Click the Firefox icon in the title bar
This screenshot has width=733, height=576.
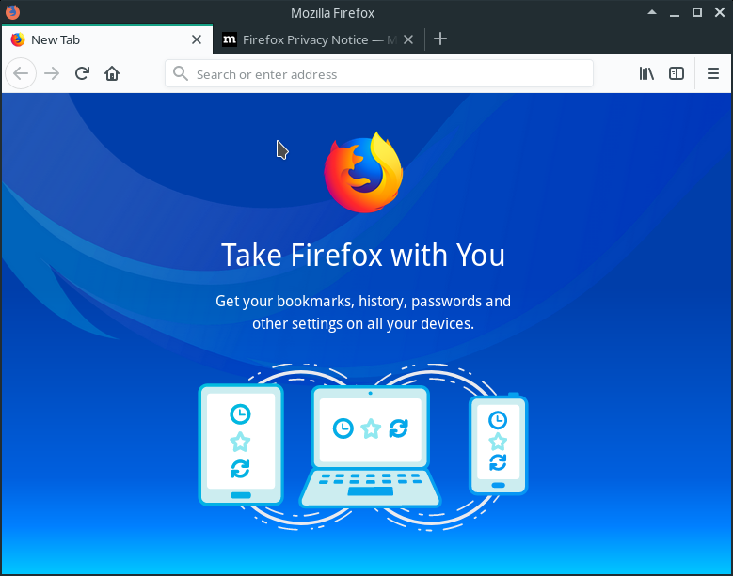pos(12,12)
